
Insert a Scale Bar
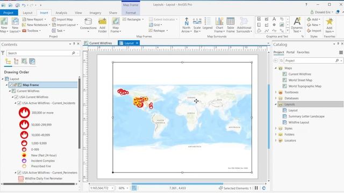(197, 25)
